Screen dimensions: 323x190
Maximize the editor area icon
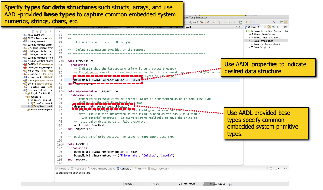point(240,27)
